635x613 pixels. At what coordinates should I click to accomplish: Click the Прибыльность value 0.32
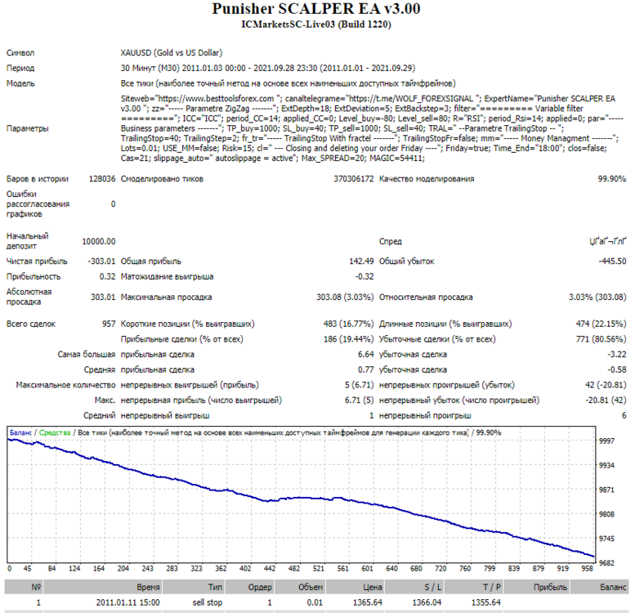pyautogui.click(x=107, y=276)
